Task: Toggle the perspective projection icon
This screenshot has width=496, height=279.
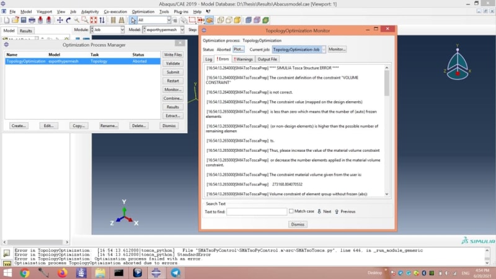Action: click(122, 20)
